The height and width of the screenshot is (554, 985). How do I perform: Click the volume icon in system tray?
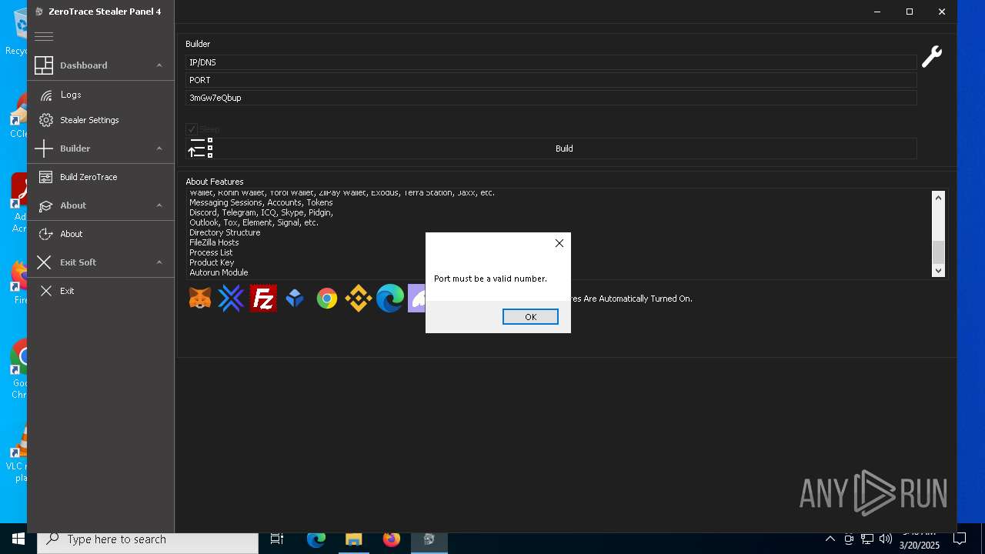885,539
